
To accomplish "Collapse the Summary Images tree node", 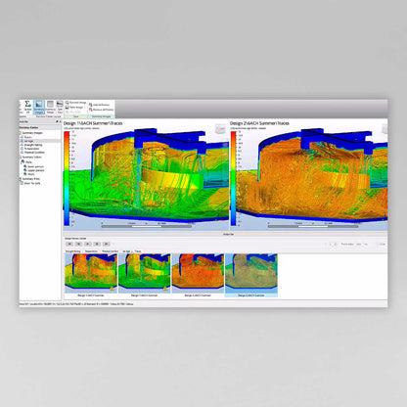I will [x=21, y=133].
